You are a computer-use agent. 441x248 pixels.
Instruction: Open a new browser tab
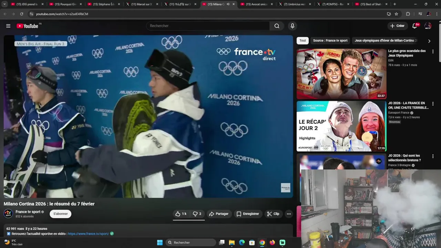coord(394,4)
